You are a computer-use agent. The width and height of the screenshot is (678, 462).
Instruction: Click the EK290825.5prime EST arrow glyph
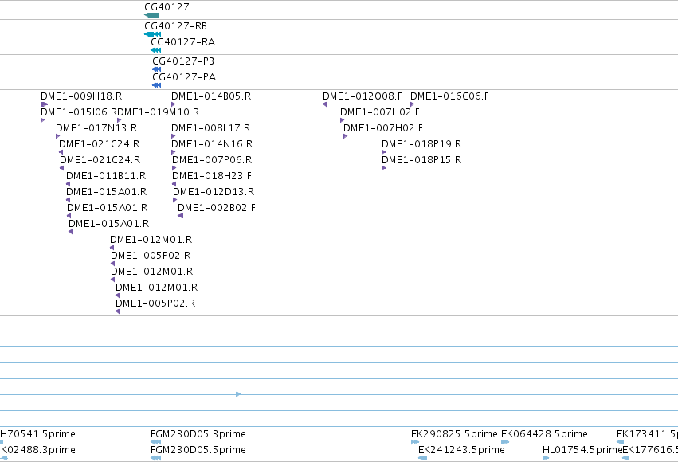click(x=415, y=441)
